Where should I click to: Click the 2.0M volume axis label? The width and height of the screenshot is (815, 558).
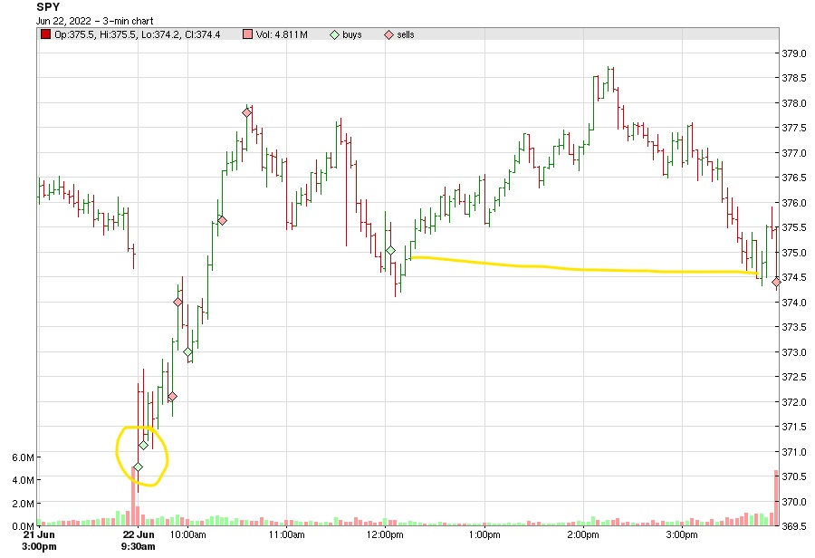(x=23, y=504)
